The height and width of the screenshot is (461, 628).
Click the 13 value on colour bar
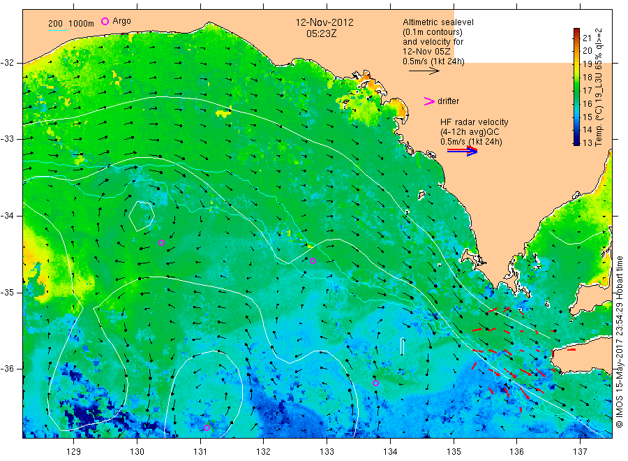point(587,142)
